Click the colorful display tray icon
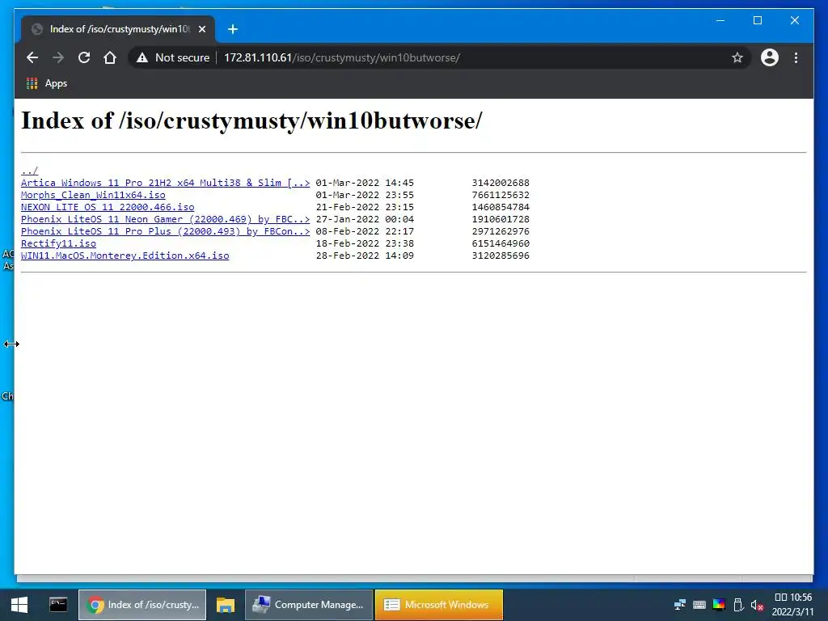The height and width of the screenshot is (621, 828). [x=719, y=605]
